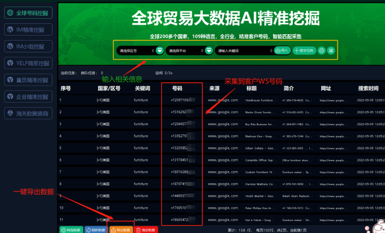The width and height of the screenshot is (385, 233).
Task: Click the 'Retail chain featurin...' description in row 9
Action: tap(298, 196)
